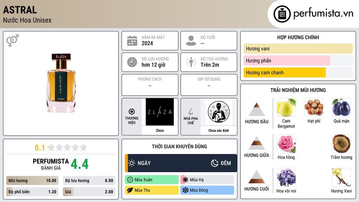Click the sillage icon beside Độ toả hương
This screenshot has height=202, width=359.
[191, 62]
